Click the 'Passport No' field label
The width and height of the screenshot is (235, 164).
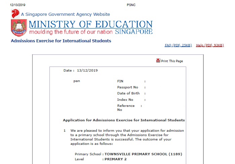128,87
